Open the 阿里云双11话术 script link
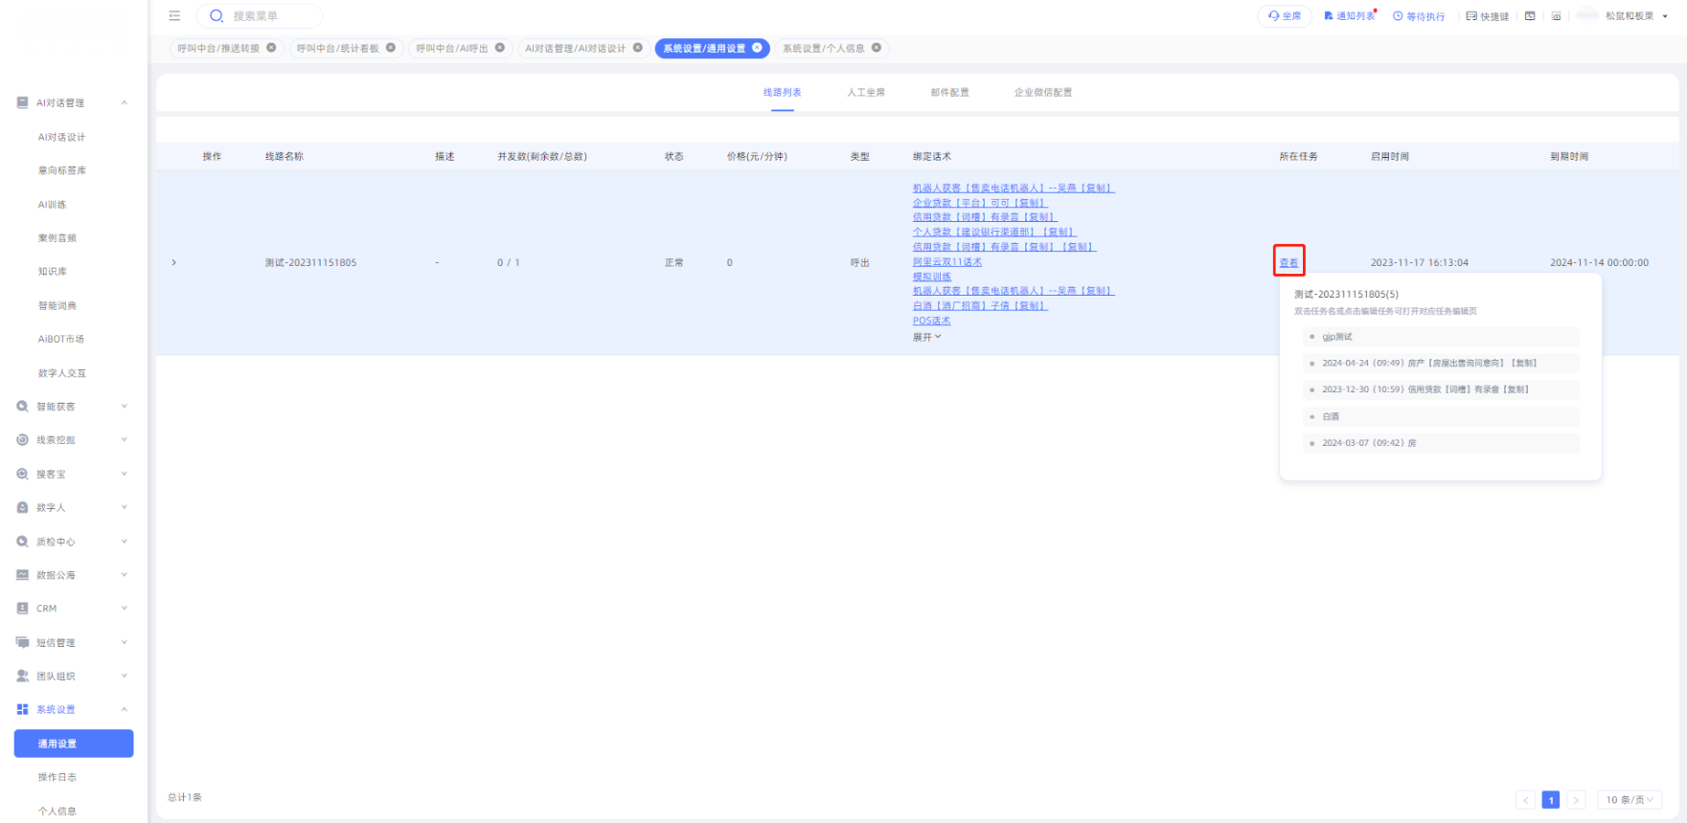The image size is (1687, 823). (946, 262)
